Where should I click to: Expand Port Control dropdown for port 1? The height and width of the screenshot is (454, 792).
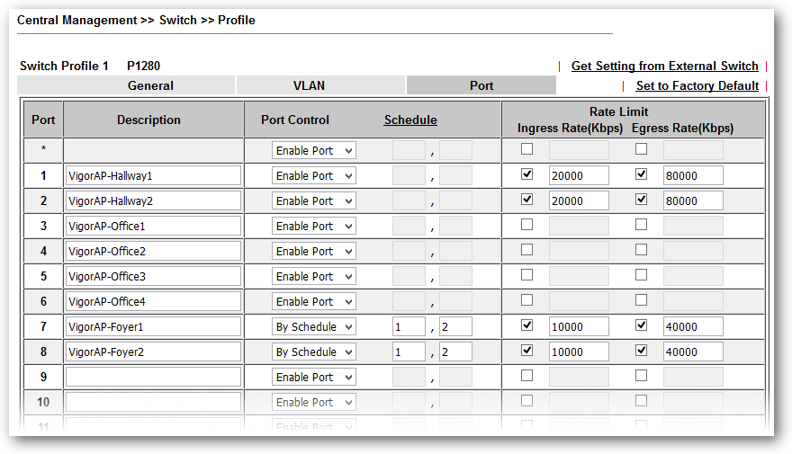(x=313, y=176)
